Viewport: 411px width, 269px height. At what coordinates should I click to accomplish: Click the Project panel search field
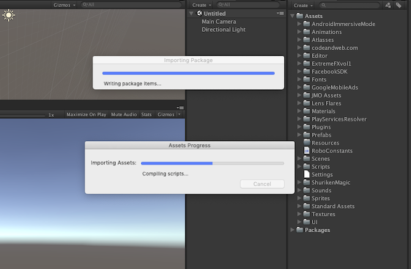click(349, 6)
